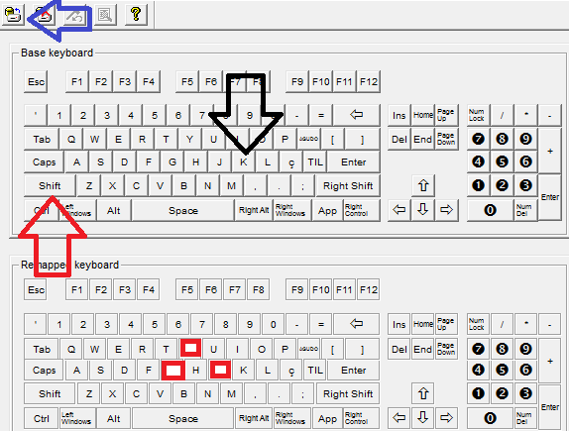
Task: Choose Num Lock key on Base keyboard
Action: [478, 115]
